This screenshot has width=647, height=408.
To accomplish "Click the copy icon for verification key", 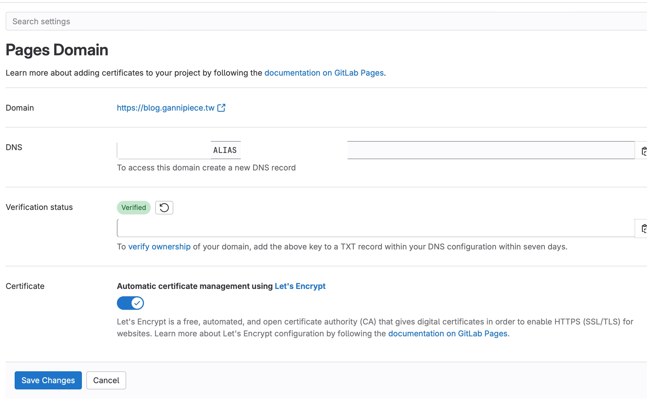I will pyautogui.click(x=644, y=228).
